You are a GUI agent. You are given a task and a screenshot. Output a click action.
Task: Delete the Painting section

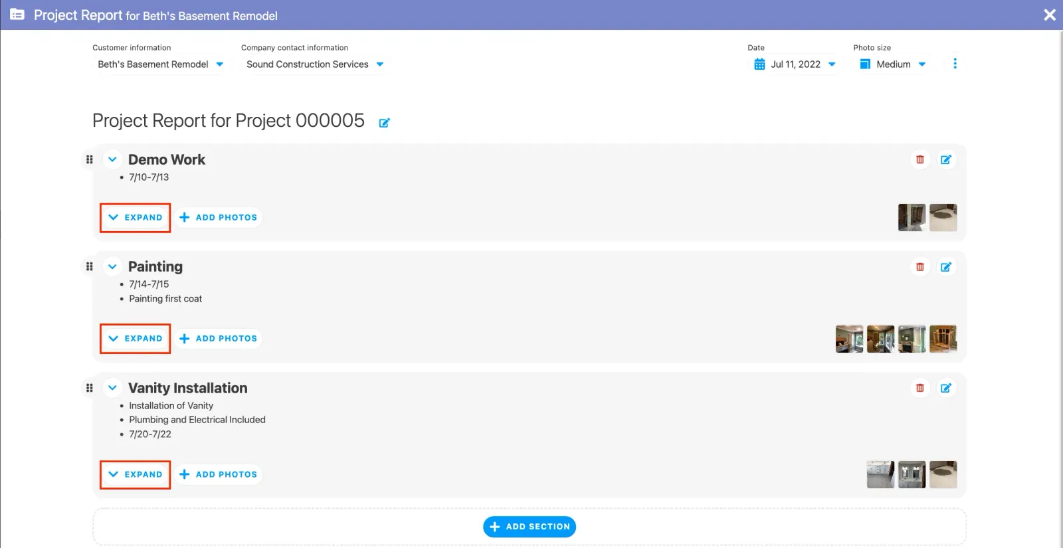[919, 267]
